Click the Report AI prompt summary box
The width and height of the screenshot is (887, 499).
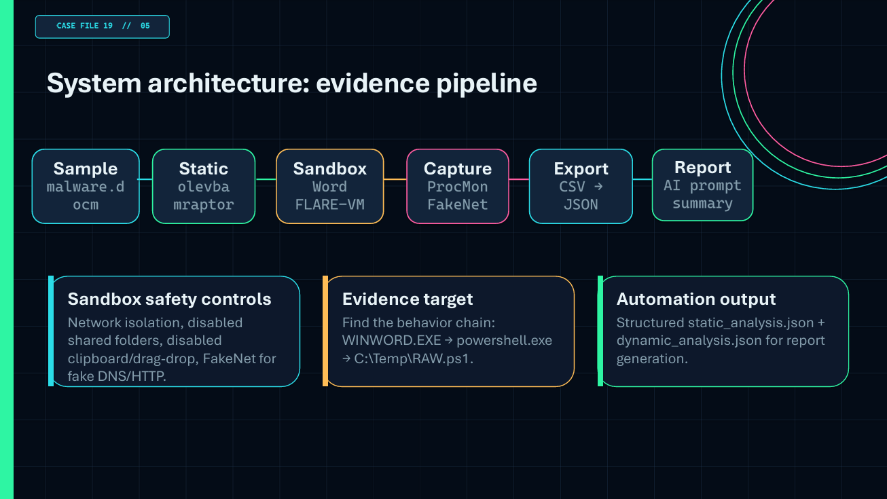pos(702,185)
